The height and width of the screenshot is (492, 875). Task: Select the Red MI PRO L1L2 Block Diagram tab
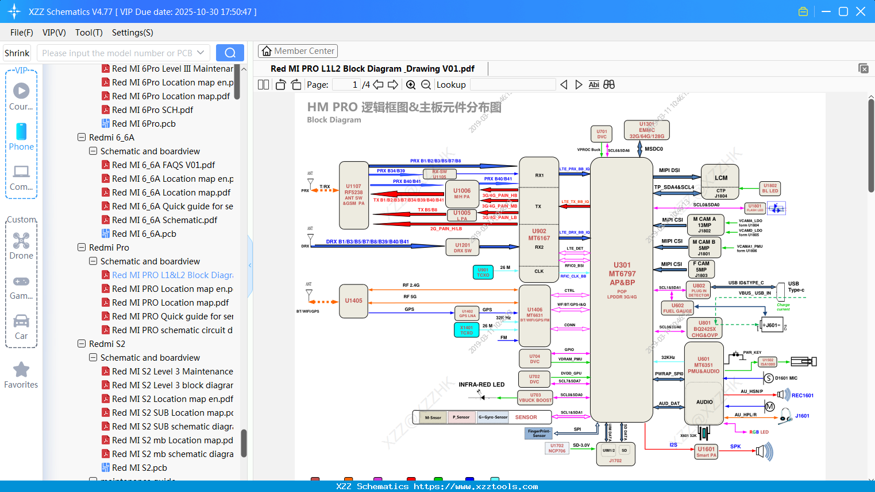tap(372, 69)
